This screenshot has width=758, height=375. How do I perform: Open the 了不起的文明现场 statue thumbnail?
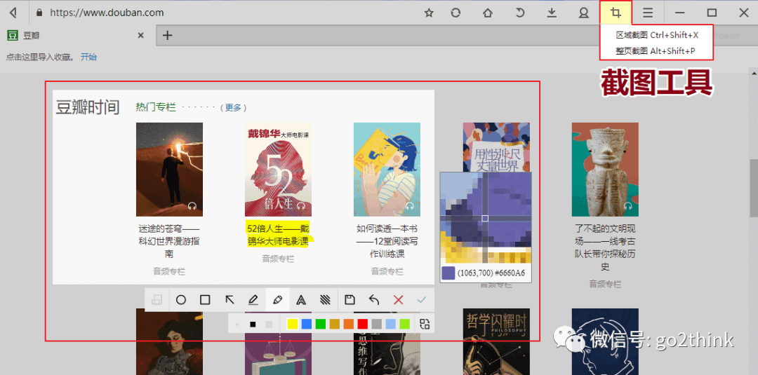(605, 170)
